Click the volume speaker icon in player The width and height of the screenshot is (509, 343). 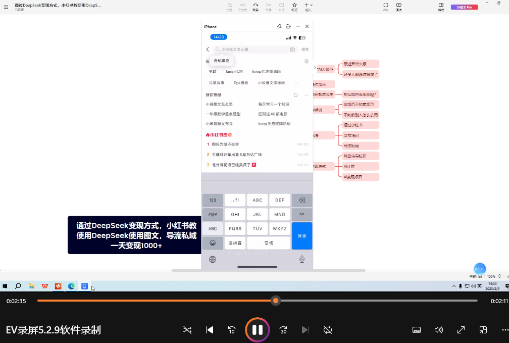coord(438,330)
